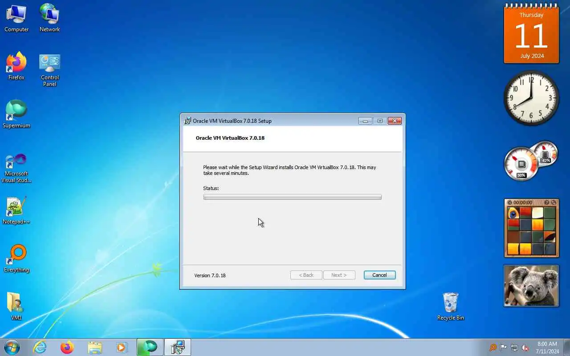The width and height of the screenshot is (570, 356).
Task: Click the muted volume tray icon
Action: pos(525,348)
